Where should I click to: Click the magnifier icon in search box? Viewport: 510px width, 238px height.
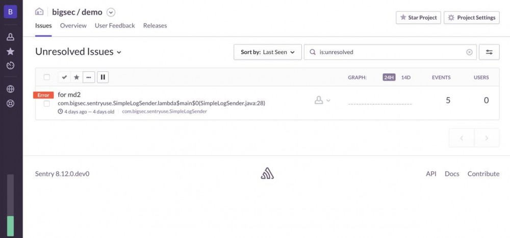pos(313,52)
